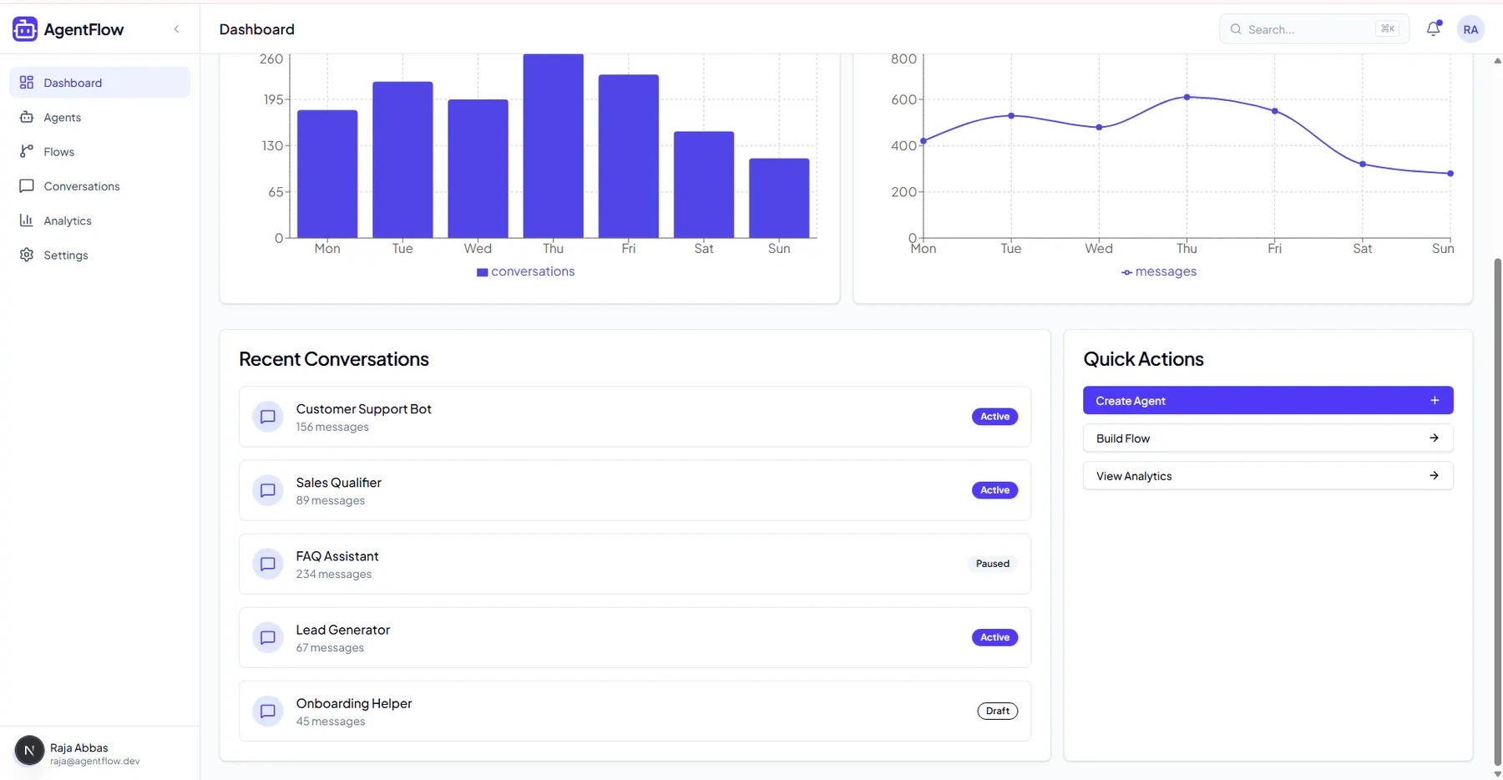Toggle the conversations legend swatch
Viewport: 1503px width, 780px height.
[482, 272]
